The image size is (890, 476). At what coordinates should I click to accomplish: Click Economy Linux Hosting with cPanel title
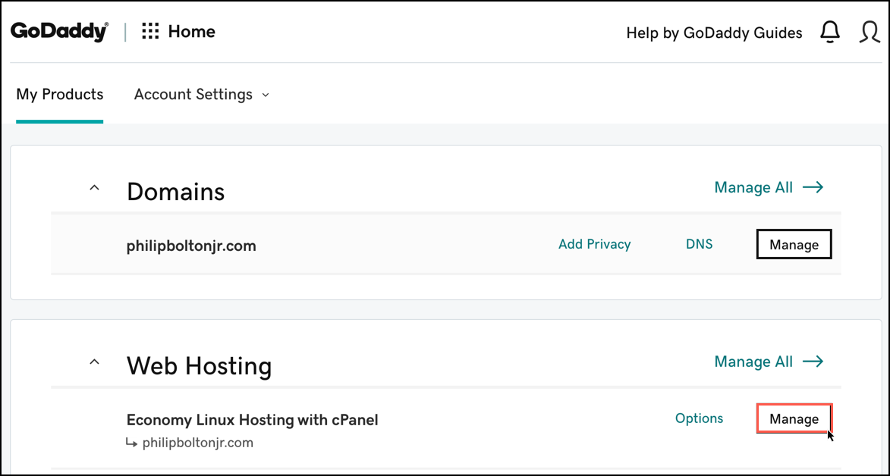(252, 420)
